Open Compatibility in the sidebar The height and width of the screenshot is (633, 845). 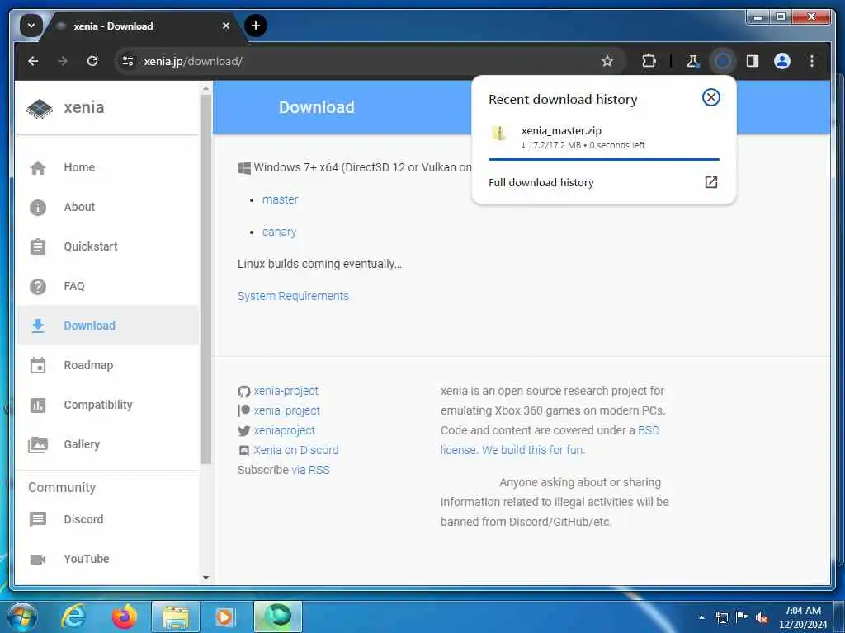(107, 405)
